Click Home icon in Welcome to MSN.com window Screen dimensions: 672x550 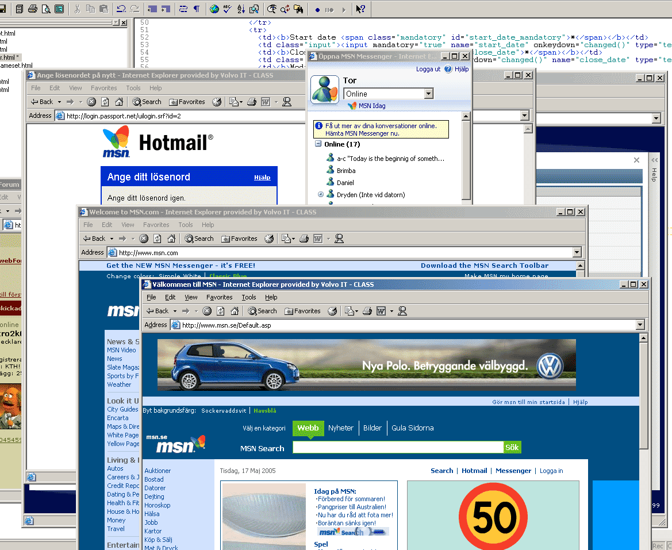click(171, 239)
